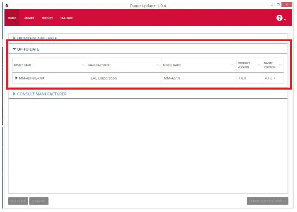Collapse the UP-TO-DATE section
Image resolution: width=297 pixels, height=212 pixels.
[x=14, y=49]
